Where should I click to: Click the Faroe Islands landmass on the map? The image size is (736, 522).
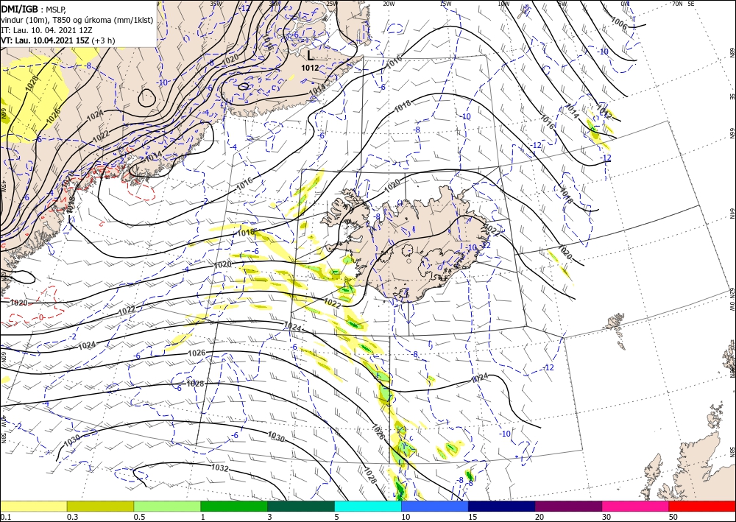616,330
